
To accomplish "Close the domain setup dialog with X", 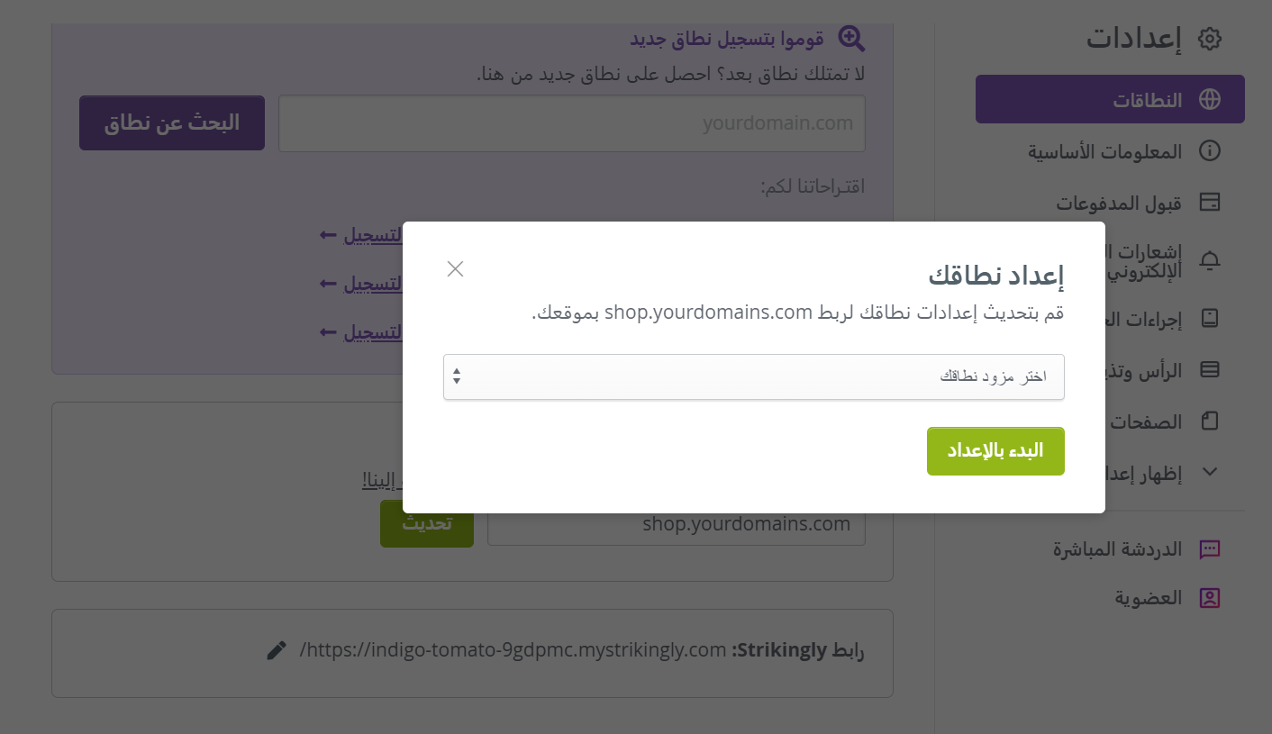I will pyautogui.click(x=455, y=268).
